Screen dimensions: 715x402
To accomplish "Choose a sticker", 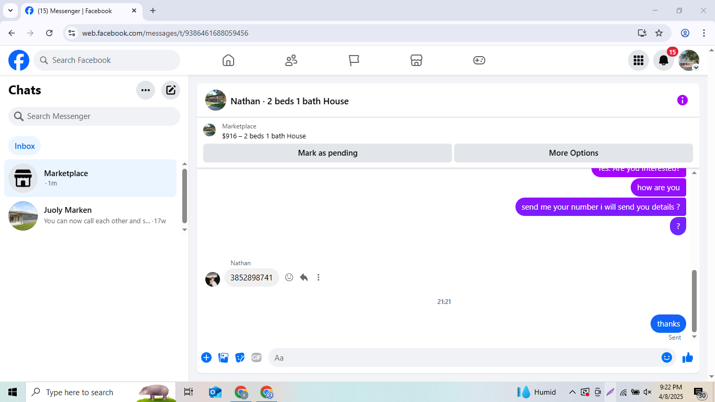I will coord(240,357).
